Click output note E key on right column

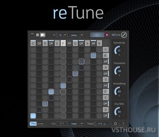coord(106,98)
